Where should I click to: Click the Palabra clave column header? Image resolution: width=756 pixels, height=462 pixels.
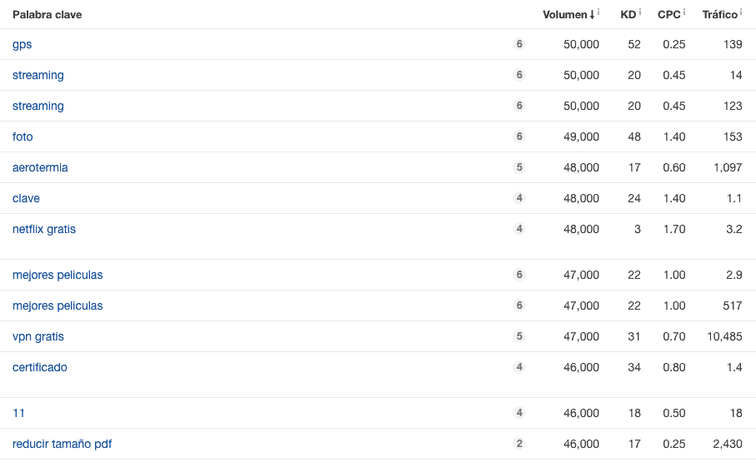click(48, 14)
